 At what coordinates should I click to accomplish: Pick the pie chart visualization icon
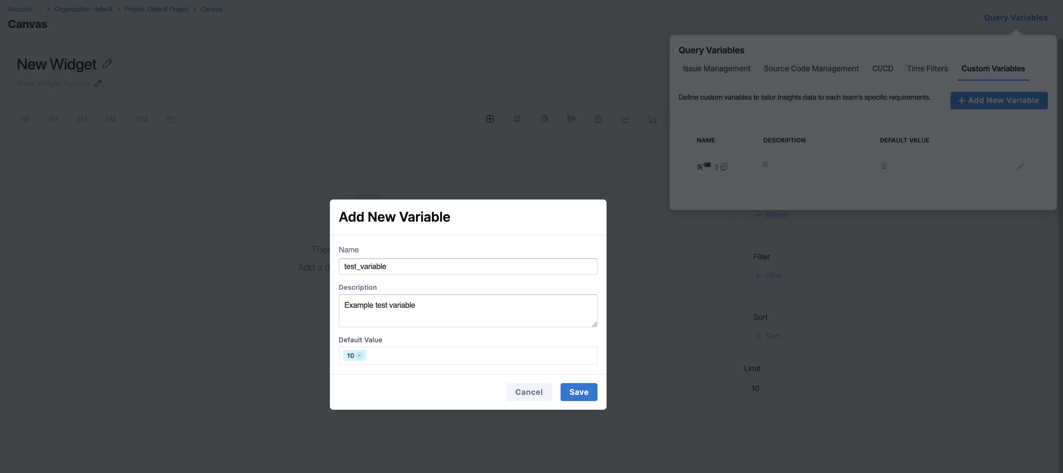pos(544,119)
